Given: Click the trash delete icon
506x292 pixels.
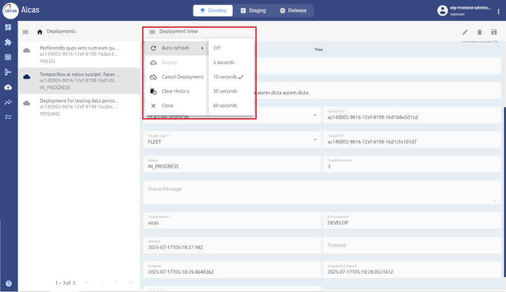Looking at the screenshot, I should tap(479, 32).
